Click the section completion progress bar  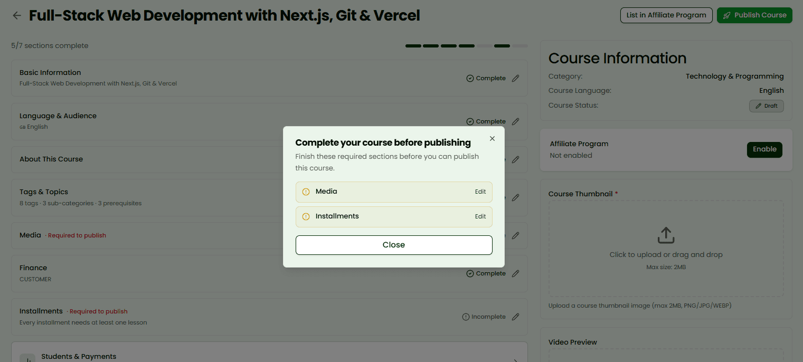tap(467, 46)
